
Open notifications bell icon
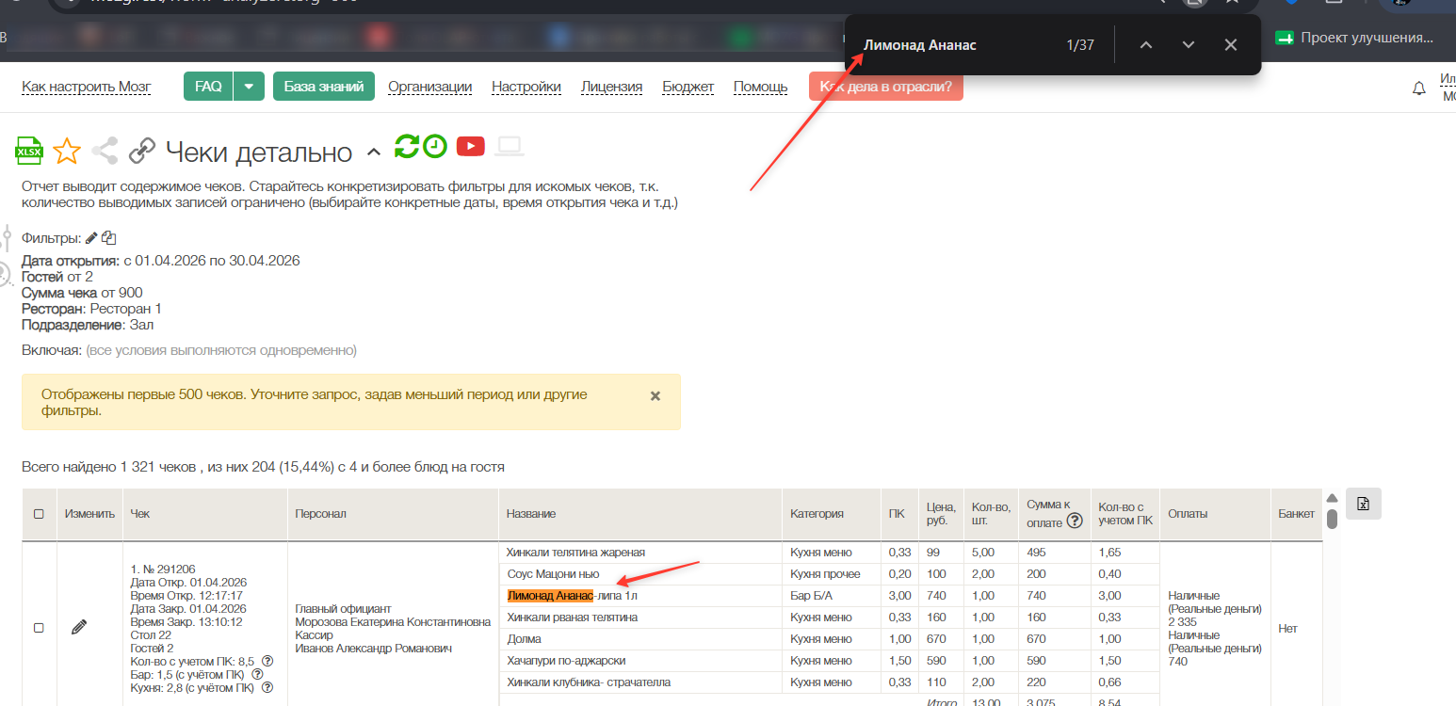click(x=1419, y=88)
